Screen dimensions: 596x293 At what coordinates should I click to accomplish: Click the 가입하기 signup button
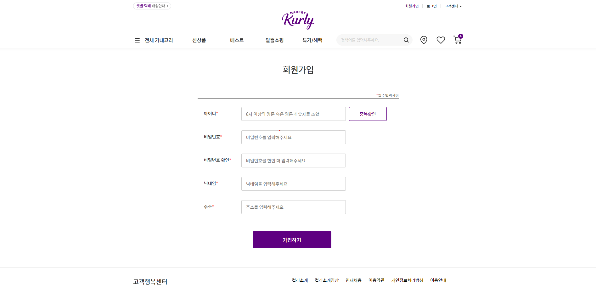pos(292,239)
